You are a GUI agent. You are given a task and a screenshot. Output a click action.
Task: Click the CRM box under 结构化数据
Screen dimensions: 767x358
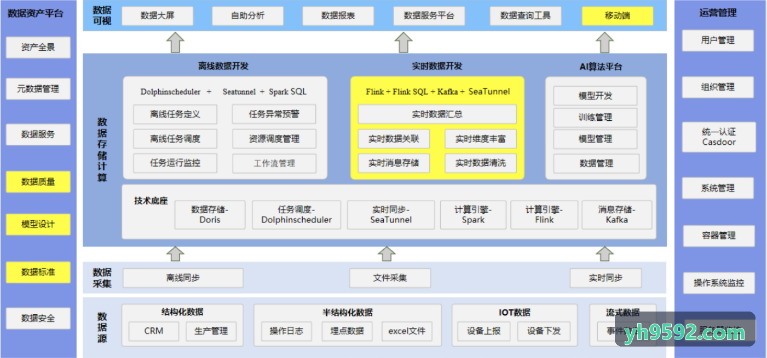point(154,331)
